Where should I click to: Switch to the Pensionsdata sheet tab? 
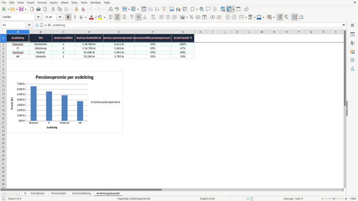point(58,194)
